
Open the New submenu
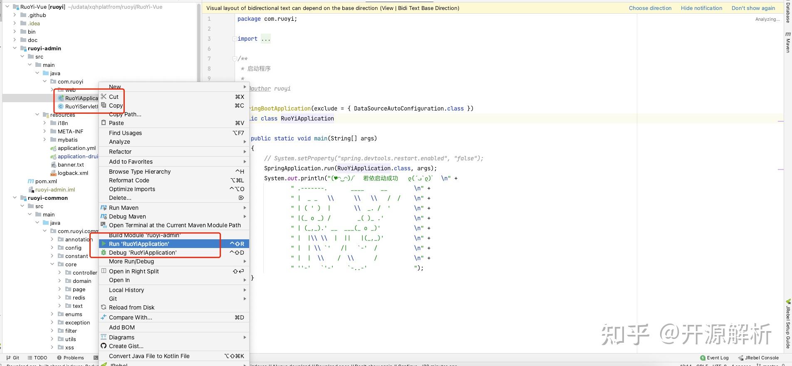174,86
